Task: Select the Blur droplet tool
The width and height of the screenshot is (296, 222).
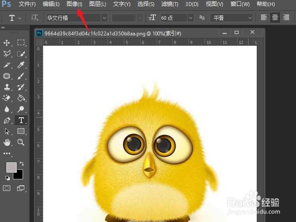Action: [7, 109]
